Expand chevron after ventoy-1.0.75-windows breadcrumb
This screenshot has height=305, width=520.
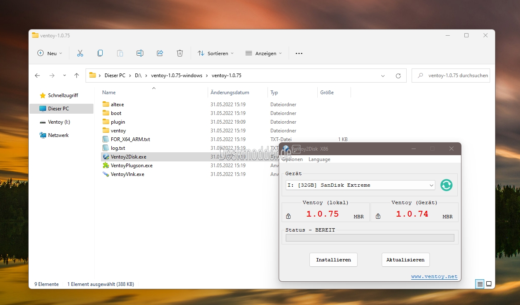tap(207, 76)
